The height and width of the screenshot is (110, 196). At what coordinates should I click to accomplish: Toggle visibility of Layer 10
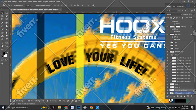pos(167,87)
